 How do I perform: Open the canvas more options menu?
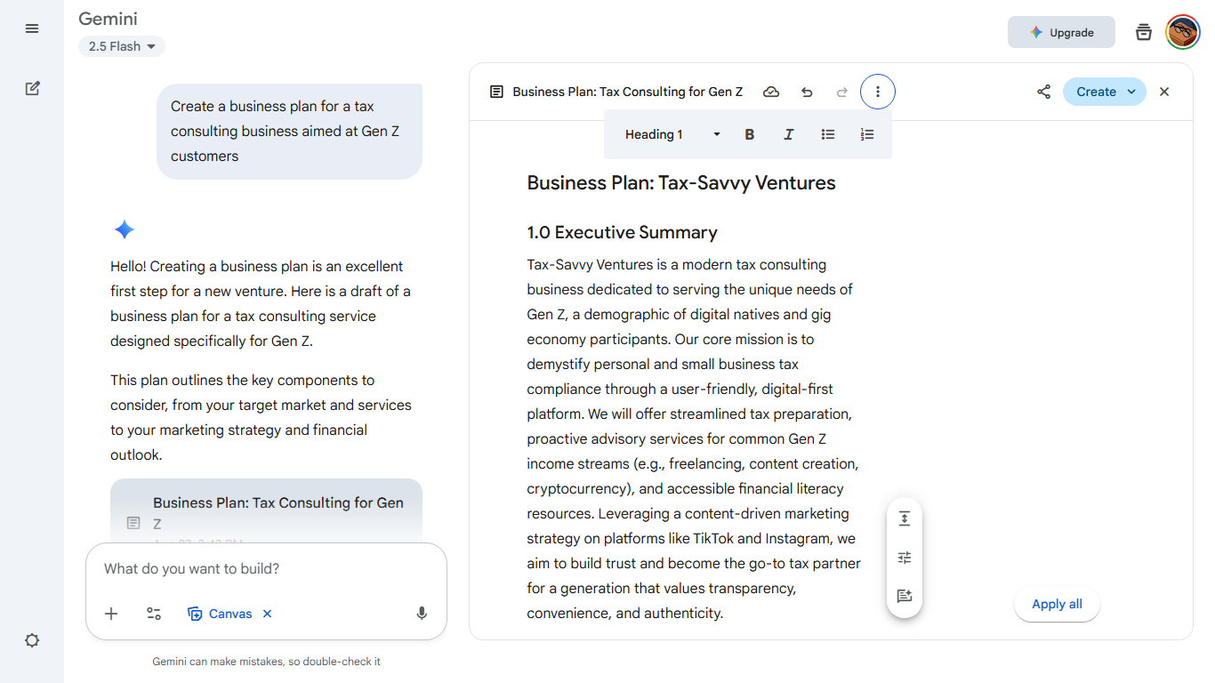tap(878, 92)
